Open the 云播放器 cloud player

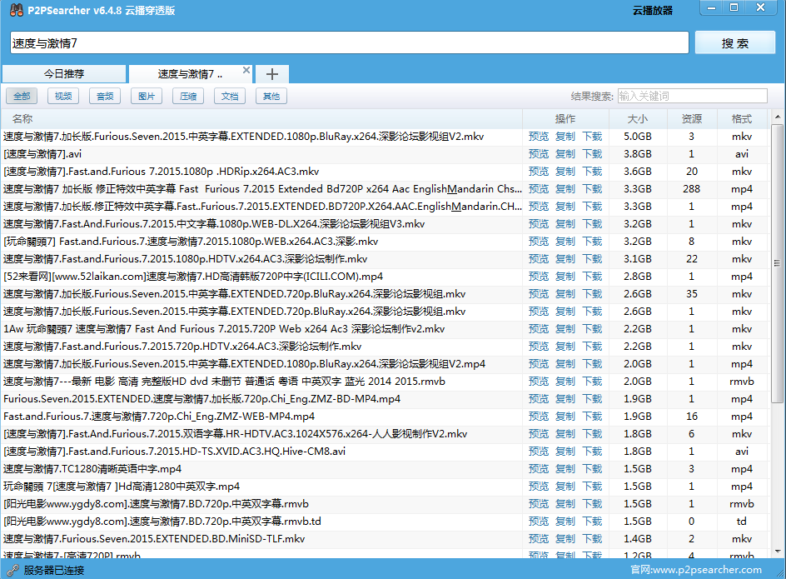[653, 11]
